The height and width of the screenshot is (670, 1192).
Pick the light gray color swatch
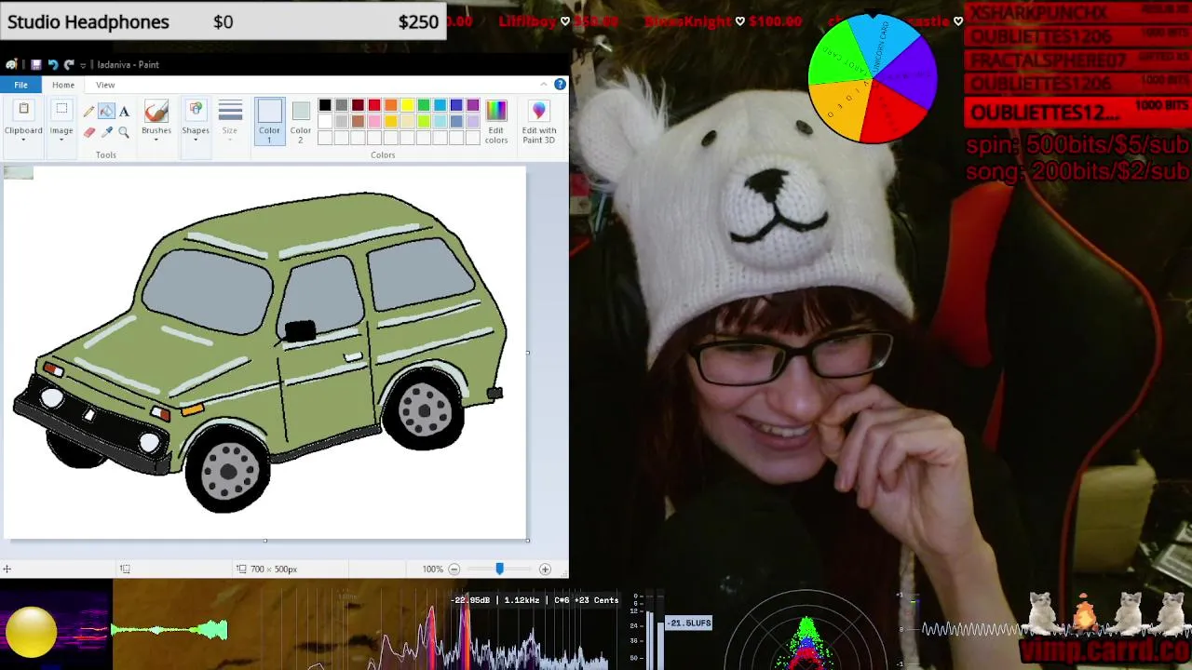(342, 122)
